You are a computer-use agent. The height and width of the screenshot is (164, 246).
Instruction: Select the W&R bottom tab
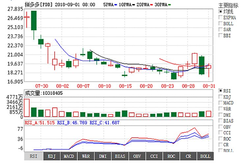(x=86, y=156)
